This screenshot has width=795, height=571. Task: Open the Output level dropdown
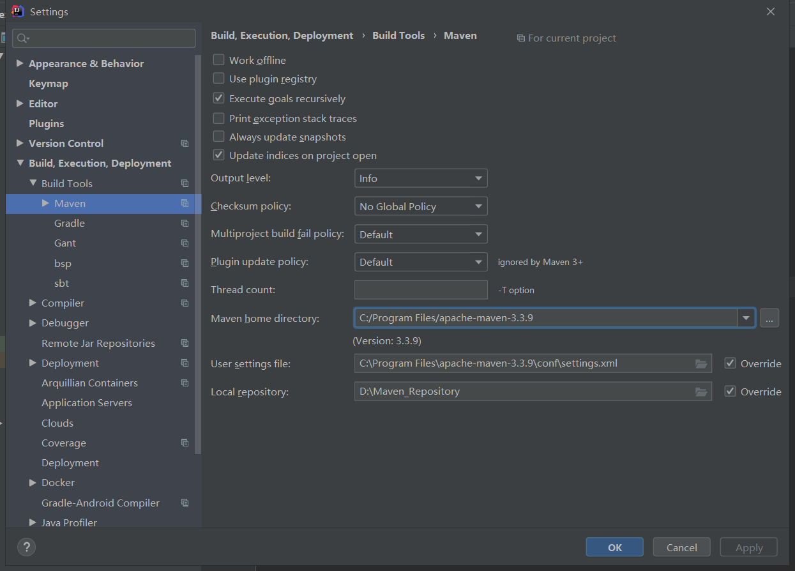(421, 178)
